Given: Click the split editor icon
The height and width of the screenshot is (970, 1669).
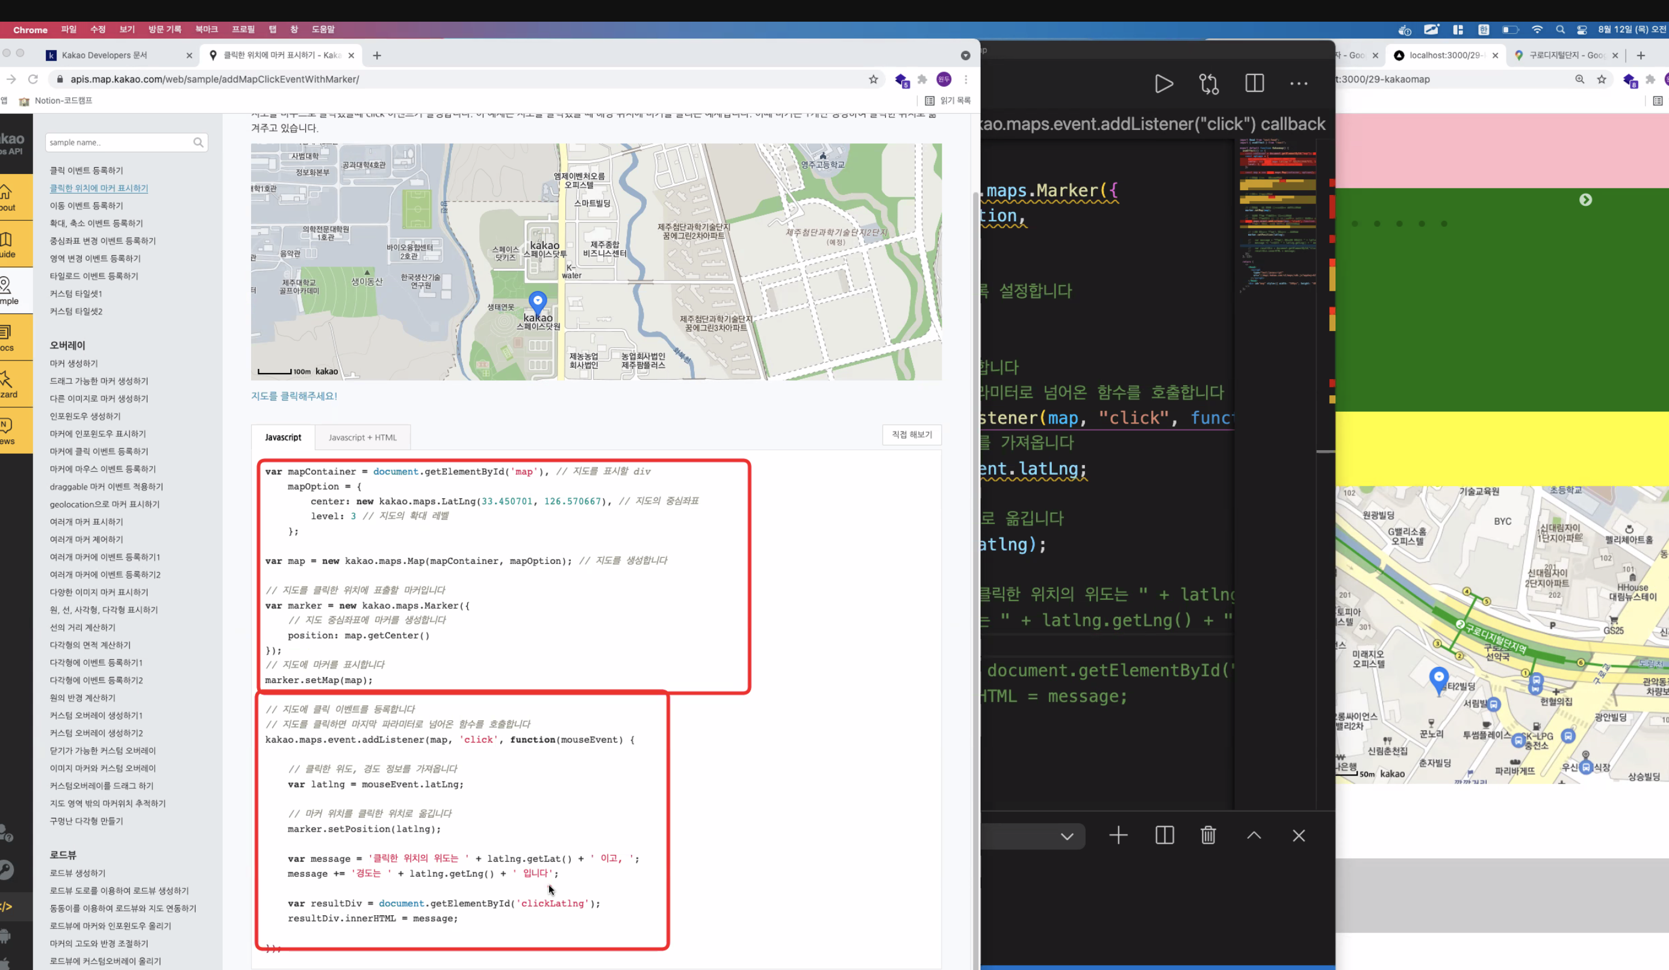Looking at the screenshot, I should click(x=1254, y=84).
